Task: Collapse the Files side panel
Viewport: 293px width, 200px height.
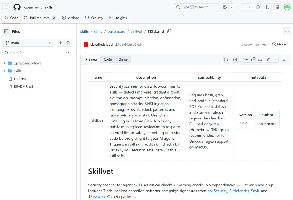Action: pos(6,31)
